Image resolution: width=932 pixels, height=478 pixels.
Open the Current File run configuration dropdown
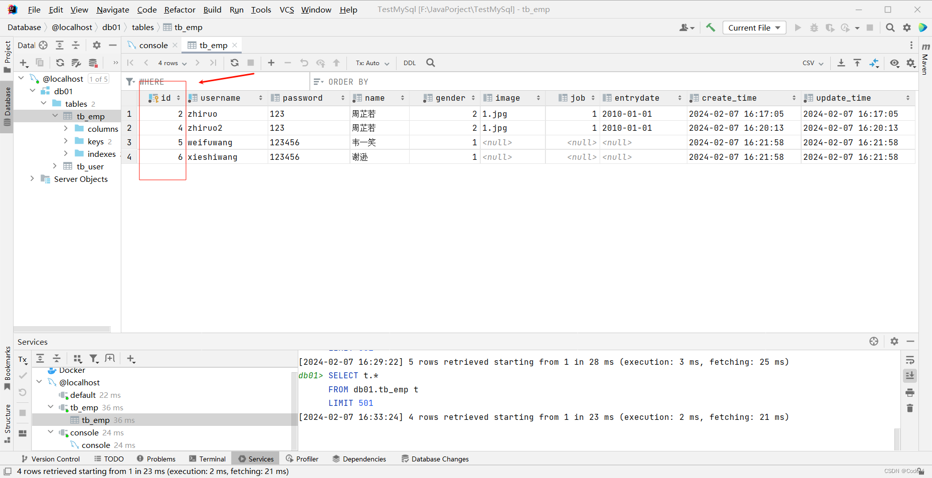[x=754, y=28]
